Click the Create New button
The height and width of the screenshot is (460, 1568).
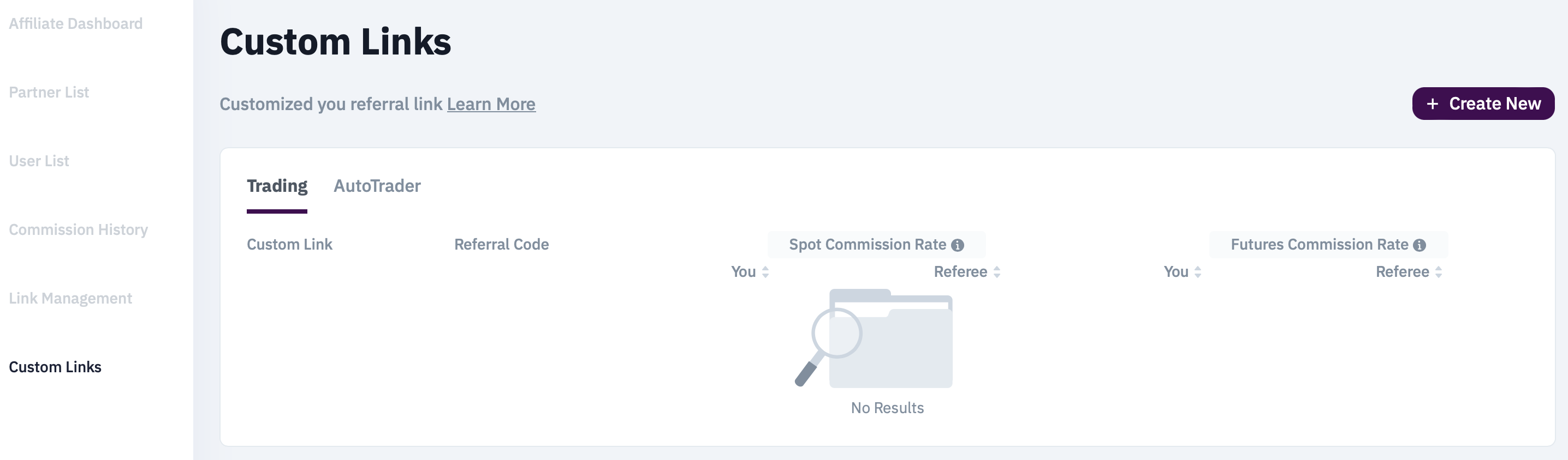point(1483,104)
